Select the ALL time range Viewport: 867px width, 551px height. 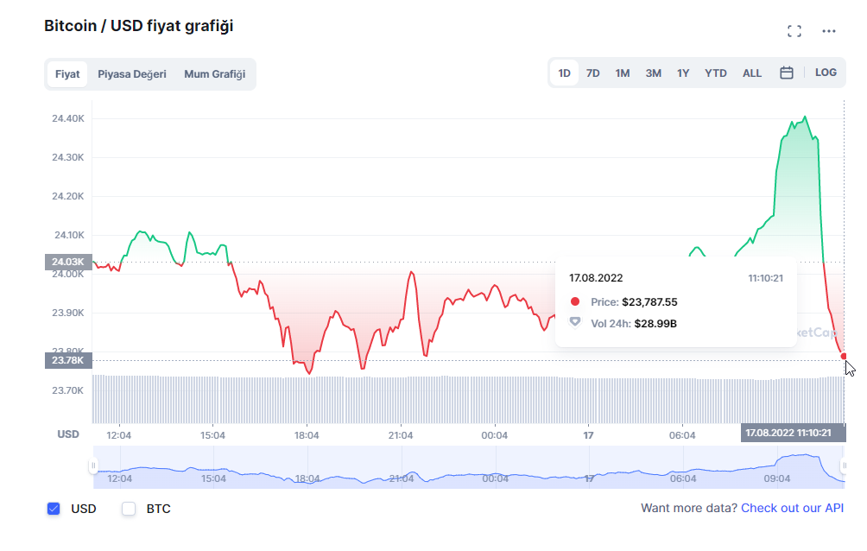pos(751,73)
